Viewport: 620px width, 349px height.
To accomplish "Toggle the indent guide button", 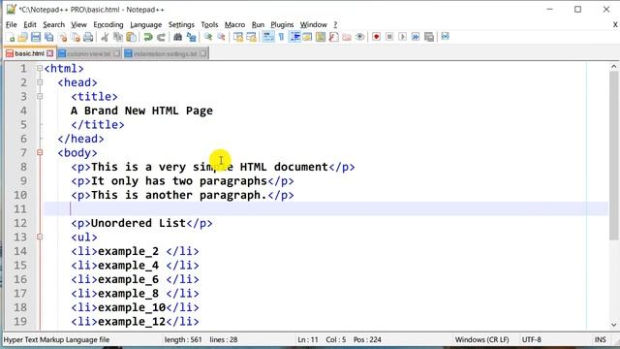I will coord(294,37).
